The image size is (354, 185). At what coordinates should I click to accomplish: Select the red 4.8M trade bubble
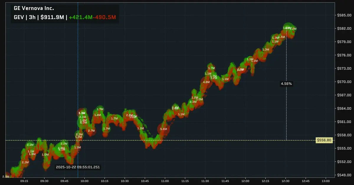click(x=206, y=82)
